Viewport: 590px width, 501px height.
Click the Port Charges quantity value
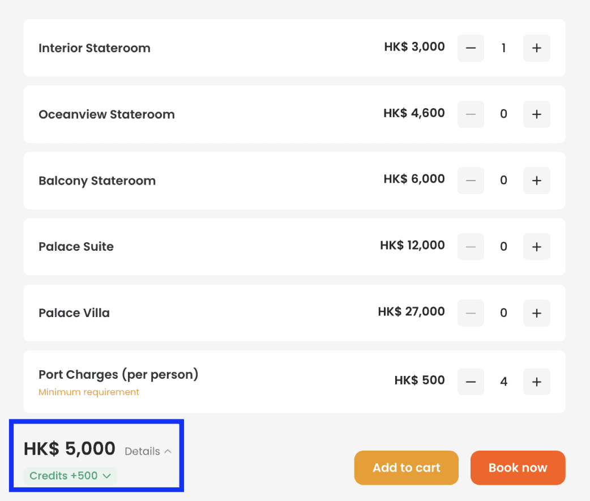click(503, 382)
